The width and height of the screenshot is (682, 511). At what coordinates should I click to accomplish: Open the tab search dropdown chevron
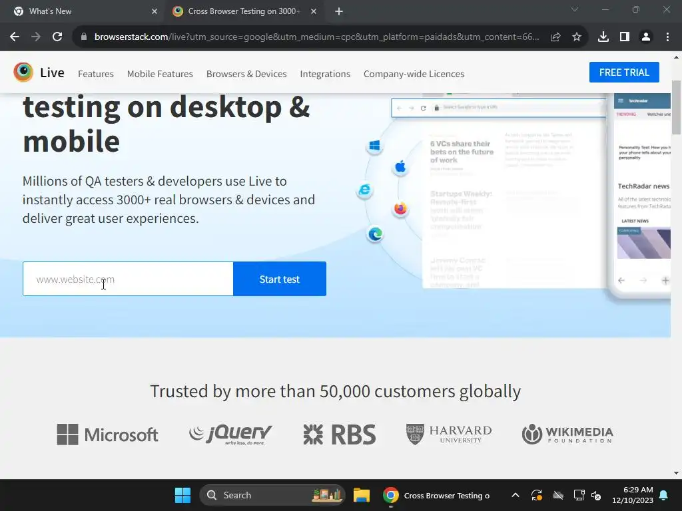[x=575, y=9]
